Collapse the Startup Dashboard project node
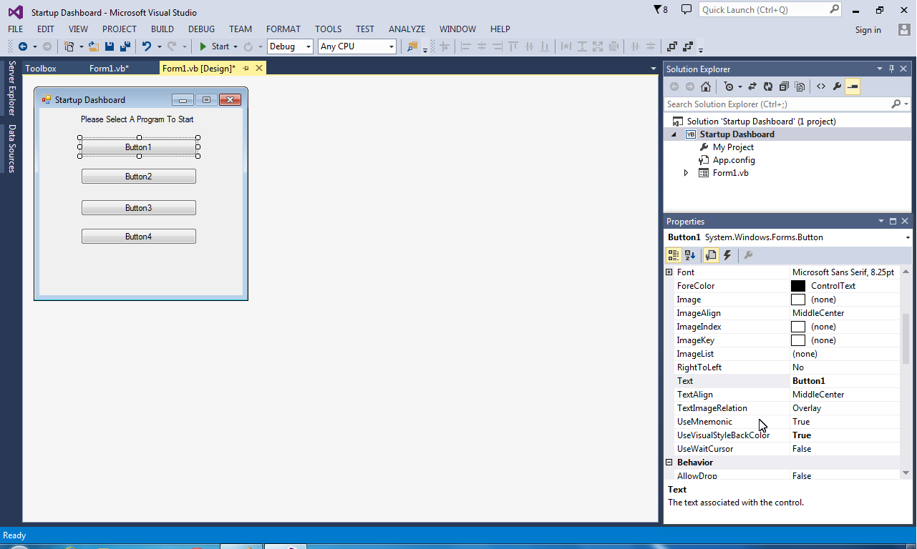 tap(673, 134)
